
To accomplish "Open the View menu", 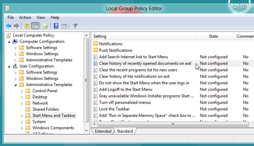I will pos(41,17).
